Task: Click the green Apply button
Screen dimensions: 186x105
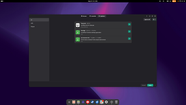Action: (150, 85)
